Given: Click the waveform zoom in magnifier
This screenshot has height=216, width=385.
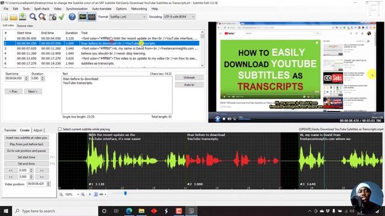Looking at the screenshot, I should (83, 194).
